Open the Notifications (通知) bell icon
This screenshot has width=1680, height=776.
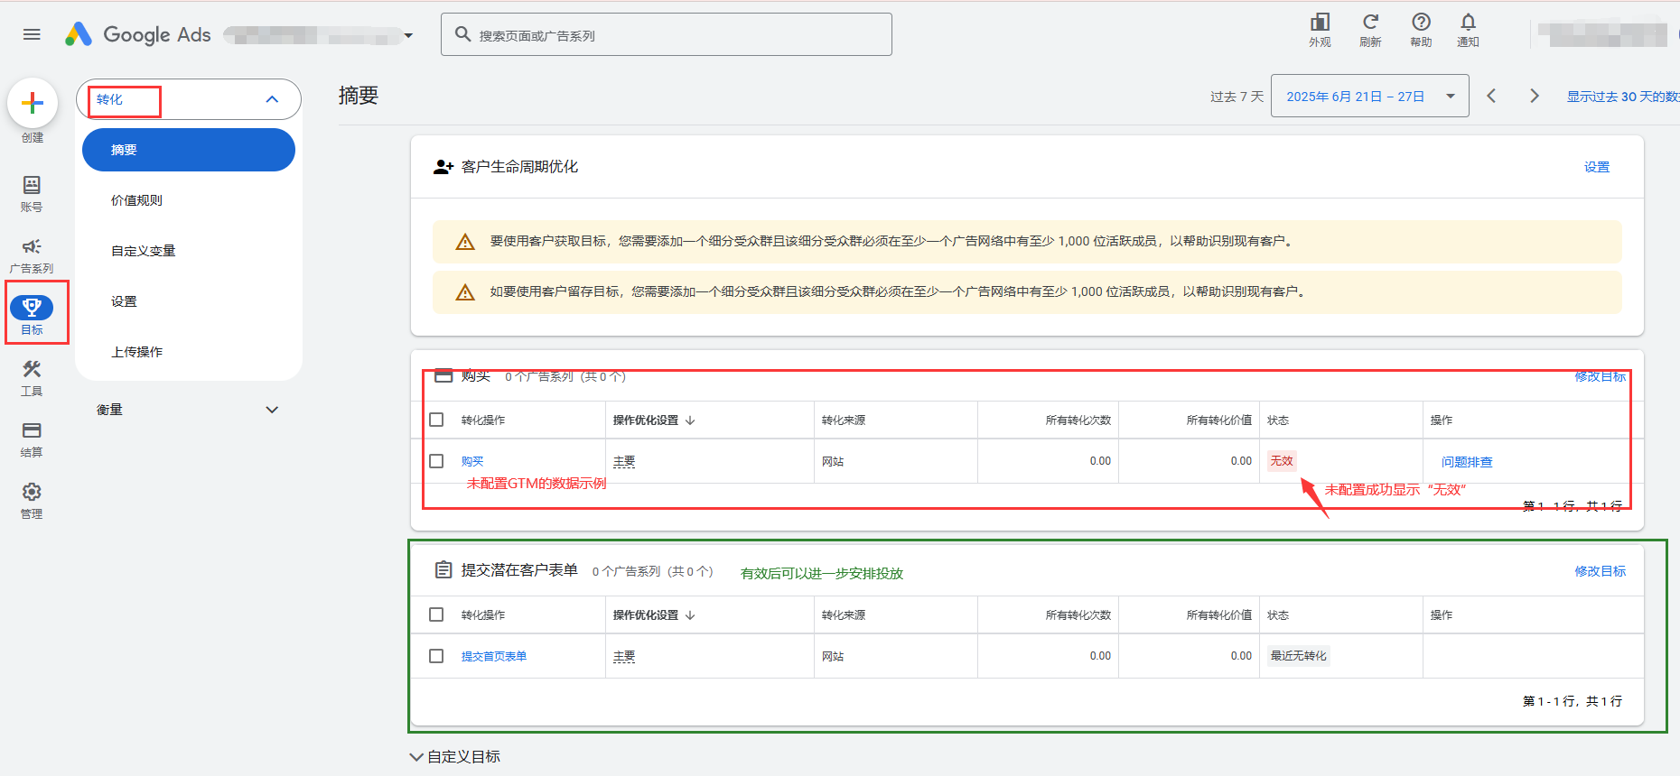[1468, 23]
